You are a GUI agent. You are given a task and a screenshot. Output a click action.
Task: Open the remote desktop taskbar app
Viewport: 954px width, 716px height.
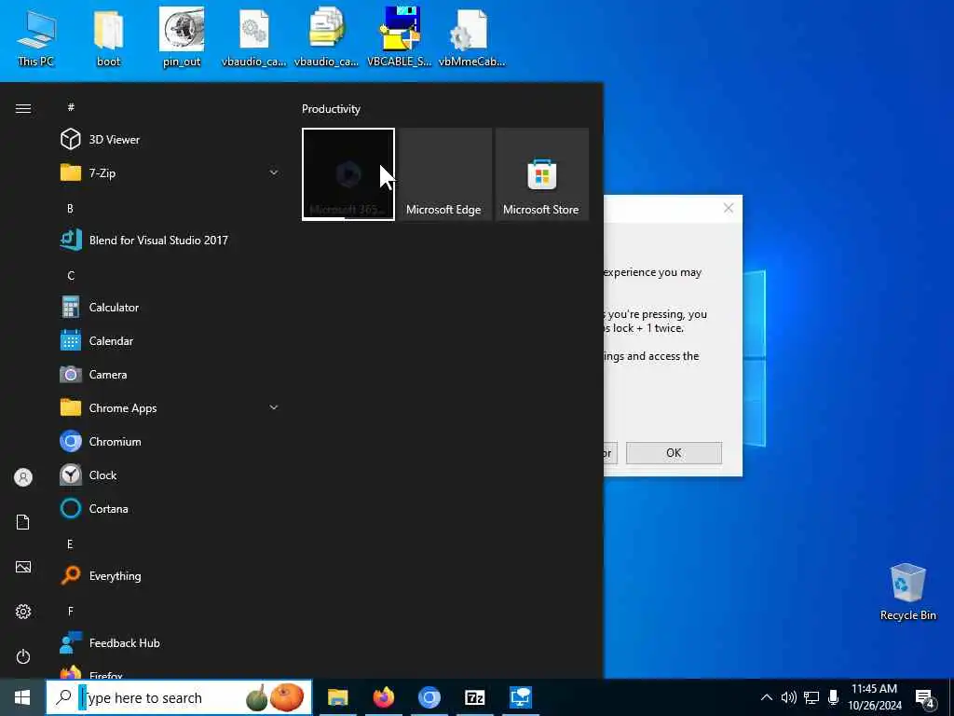pyautogui.click(x=521, y=697)
